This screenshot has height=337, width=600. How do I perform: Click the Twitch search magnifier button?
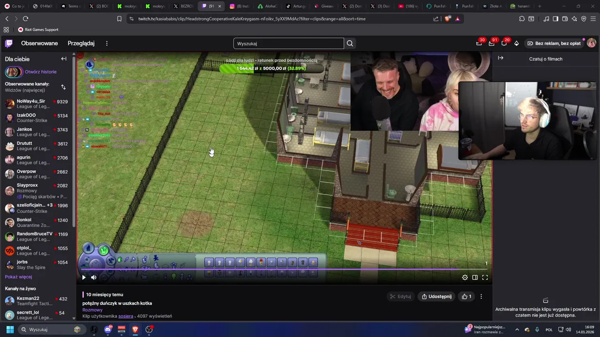(350, 44)
